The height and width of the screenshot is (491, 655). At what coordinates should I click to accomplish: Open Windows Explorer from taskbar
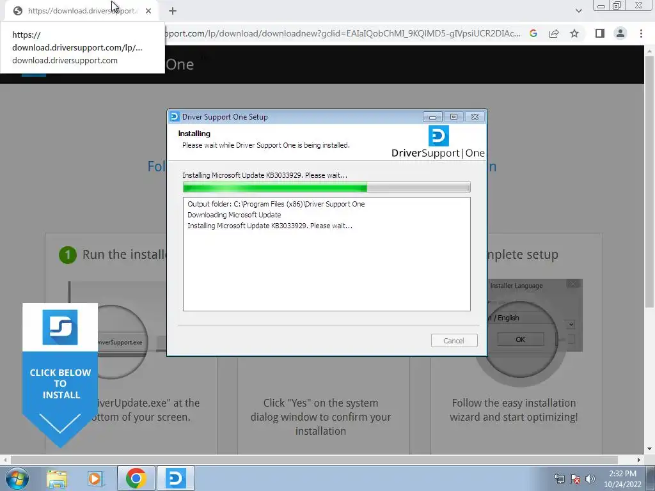tap(57, 478)
